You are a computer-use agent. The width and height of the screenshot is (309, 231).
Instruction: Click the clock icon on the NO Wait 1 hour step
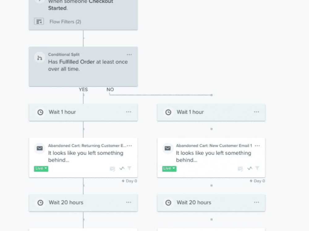coord(168,112)
